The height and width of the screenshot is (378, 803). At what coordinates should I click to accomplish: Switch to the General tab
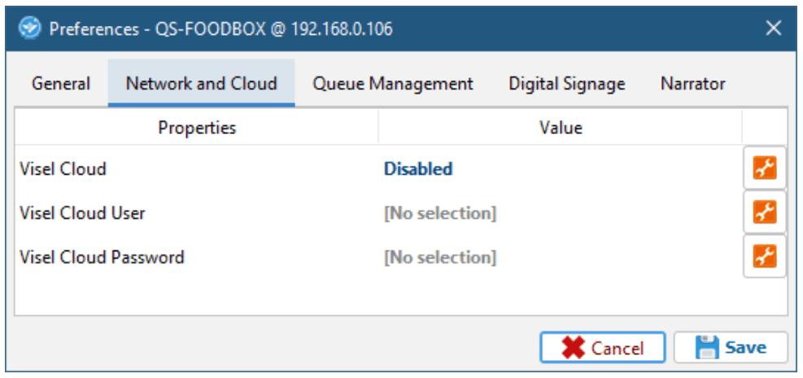(x=61, y=84)
